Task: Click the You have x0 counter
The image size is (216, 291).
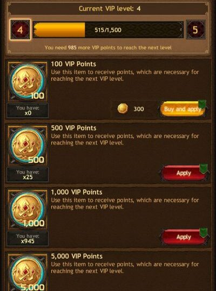Action: tap(28, 110)
